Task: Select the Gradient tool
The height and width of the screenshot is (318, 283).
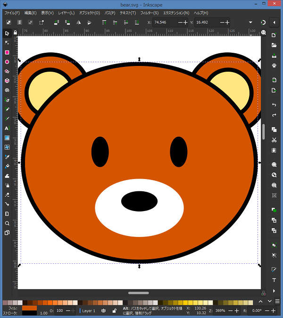Action: point(7,138)
